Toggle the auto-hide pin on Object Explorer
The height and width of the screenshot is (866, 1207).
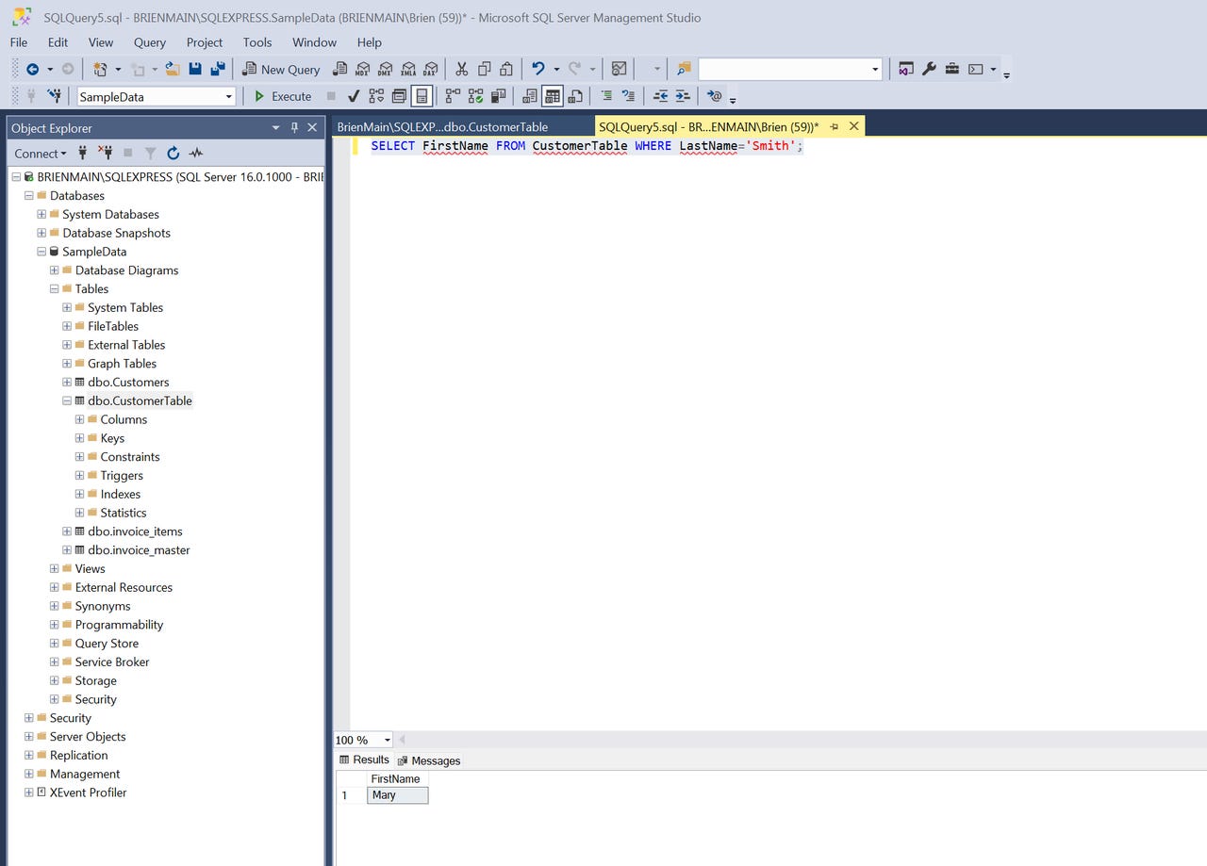tap(295, 127)
